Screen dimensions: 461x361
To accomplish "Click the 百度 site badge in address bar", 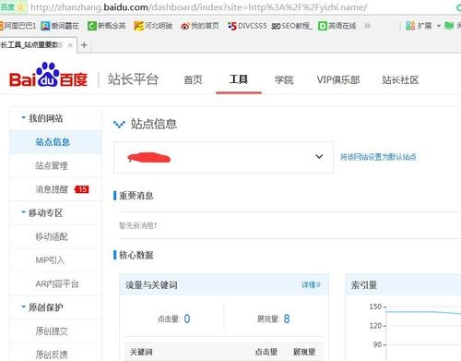I will point(13,7).
